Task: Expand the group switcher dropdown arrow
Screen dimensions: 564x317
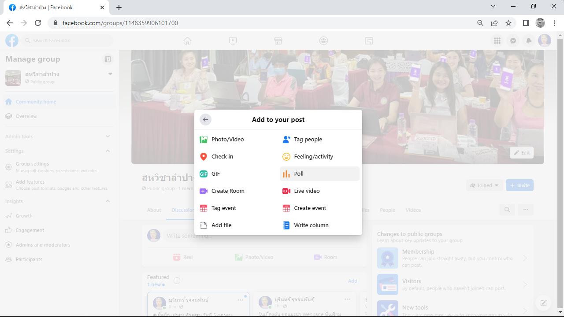Action: [x=110, y=74]
